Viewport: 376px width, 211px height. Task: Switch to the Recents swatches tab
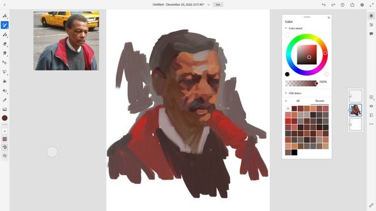click(320, 101)
